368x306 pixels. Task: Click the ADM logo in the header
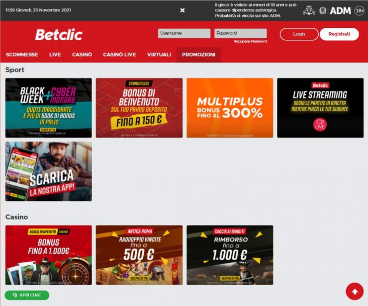[x=340, y=11]
